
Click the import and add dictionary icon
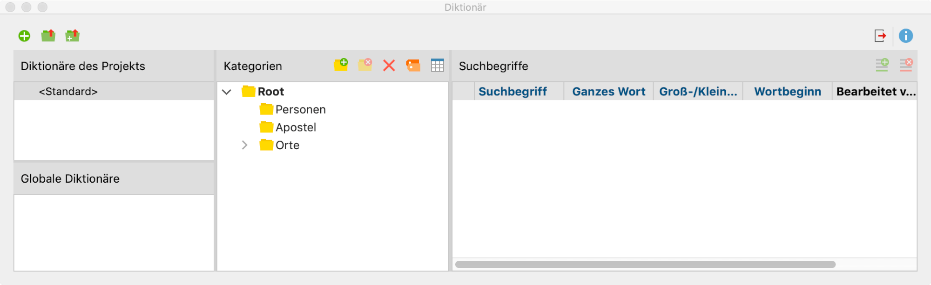(x=72, y=35)
